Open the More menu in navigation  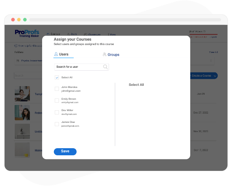112,35
